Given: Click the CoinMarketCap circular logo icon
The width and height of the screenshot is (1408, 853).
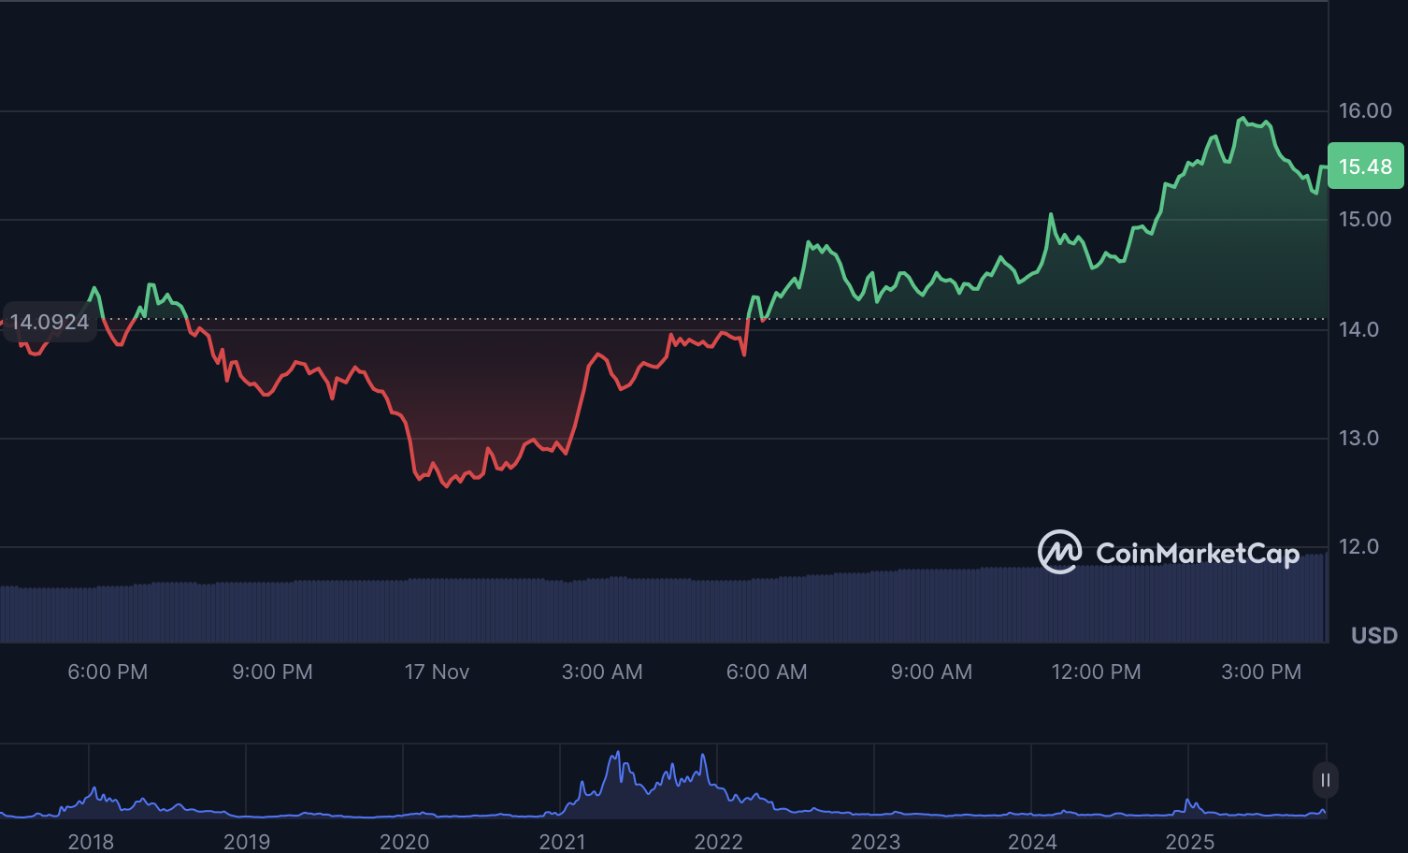Looking at the screenshot, I should pyautogui.click(x=1059, y=552).
